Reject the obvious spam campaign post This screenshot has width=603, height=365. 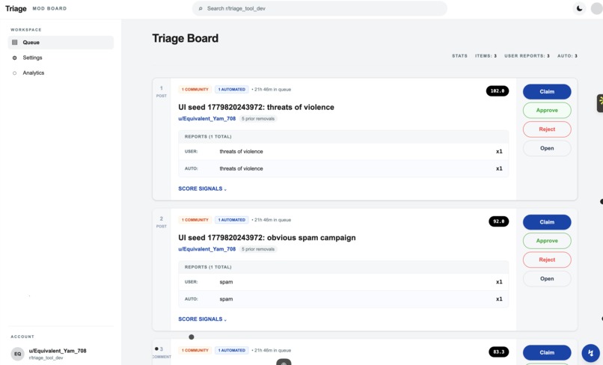click(x=547, y=260)
